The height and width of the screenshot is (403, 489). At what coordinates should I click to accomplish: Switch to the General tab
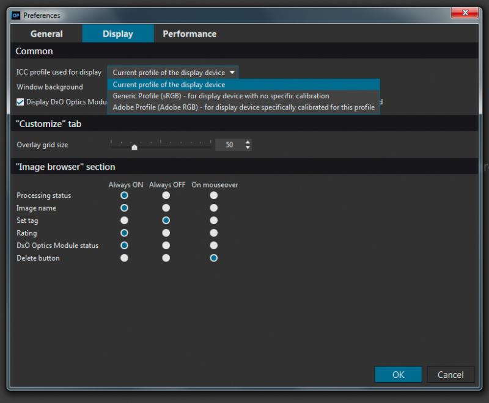[46, 34]
